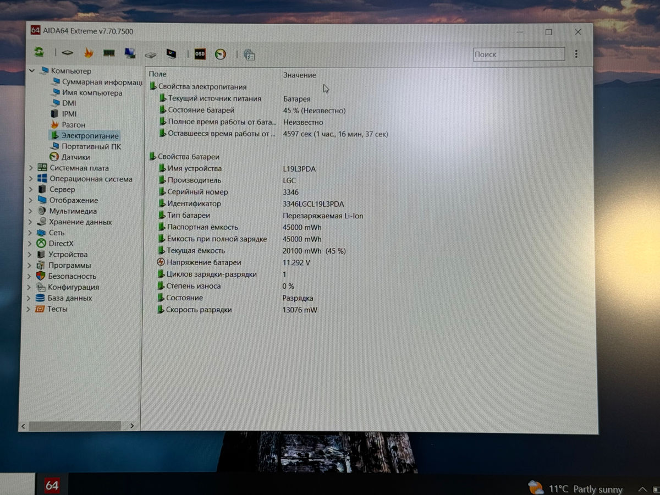Image resolution: width=660 pixels, height=495 pixels.
Task: Collapse the Компьютер tree node
Action: point(32,71)
